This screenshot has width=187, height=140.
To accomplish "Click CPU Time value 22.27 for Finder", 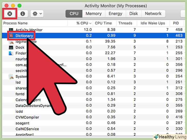I will coord(110,53).
